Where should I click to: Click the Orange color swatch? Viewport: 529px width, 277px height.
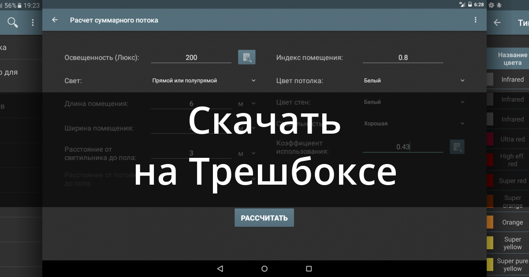point(490,222)
